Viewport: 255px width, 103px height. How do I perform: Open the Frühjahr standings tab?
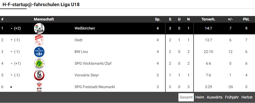(x=232, y=97)
